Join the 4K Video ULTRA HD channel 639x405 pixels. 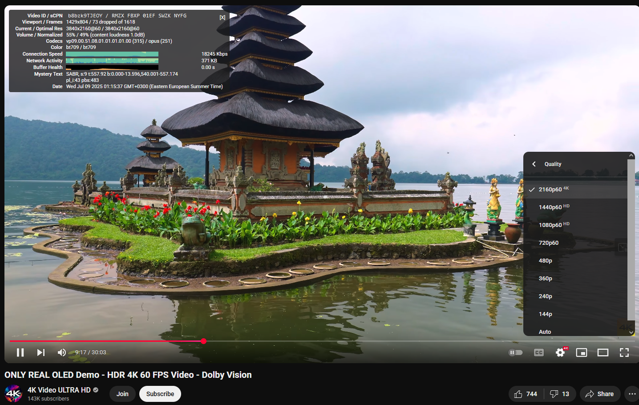122,394
